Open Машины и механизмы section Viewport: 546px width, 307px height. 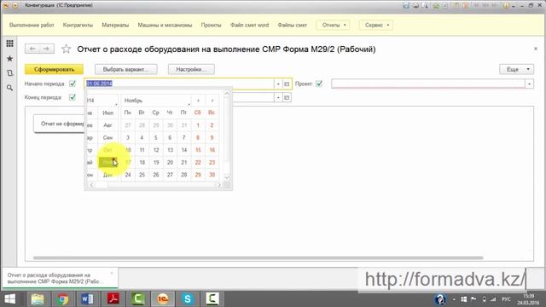pos(165,25)
